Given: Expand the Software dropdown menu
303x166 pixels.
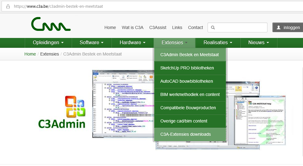Looking at the screenshot, I should pos(92,43).
